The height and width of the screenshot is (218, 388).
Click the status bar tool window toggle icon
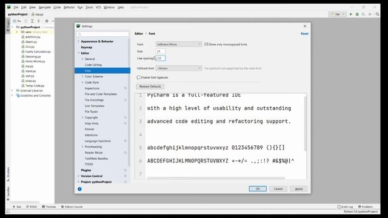(x=8, y=211)
